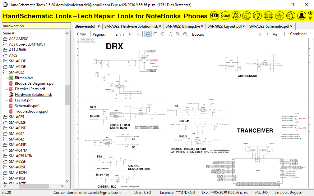Expand the SM-A047M folder
The height and width of the screenshot is (196, 314).
tap(18, 150)
